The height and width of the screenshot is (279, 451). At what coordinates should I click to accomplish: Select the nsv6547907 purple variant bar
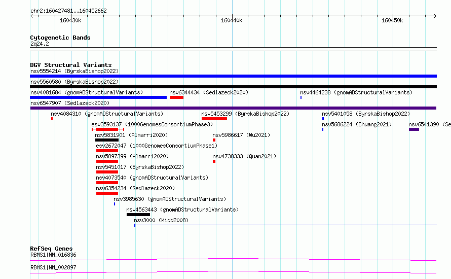pyautogui.click(x=233, y=108)
